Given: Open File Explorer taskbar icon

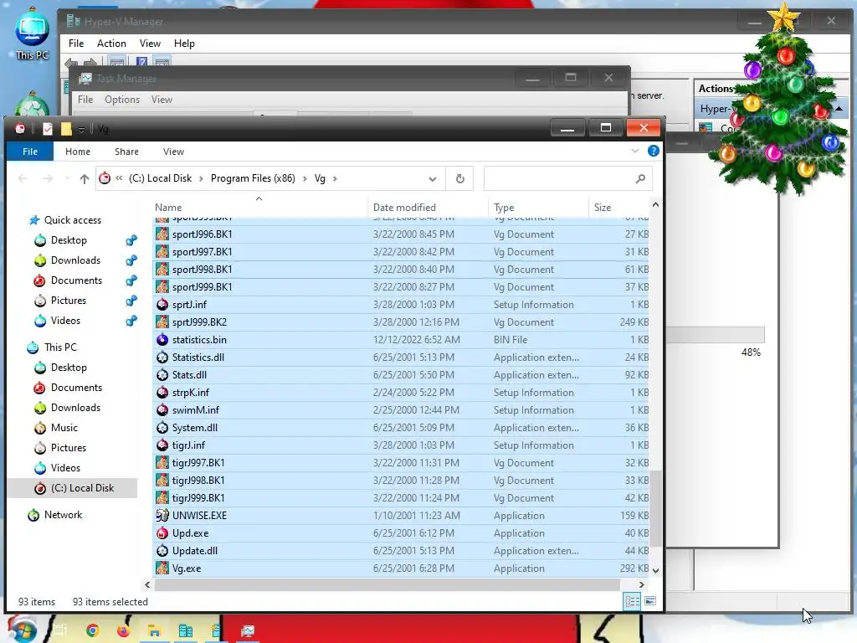Looking at the screenshot, I should pos(154,630).
